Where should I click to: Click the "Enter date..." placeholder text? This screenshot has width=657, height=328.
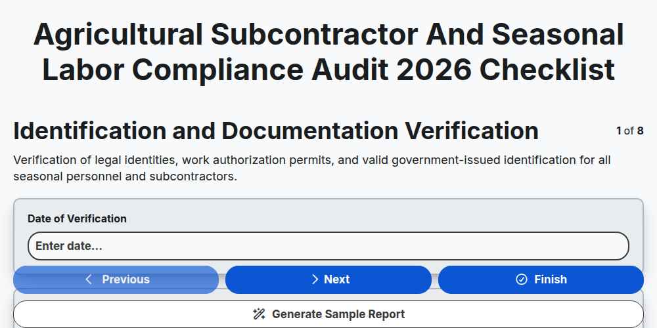(69, 246)
